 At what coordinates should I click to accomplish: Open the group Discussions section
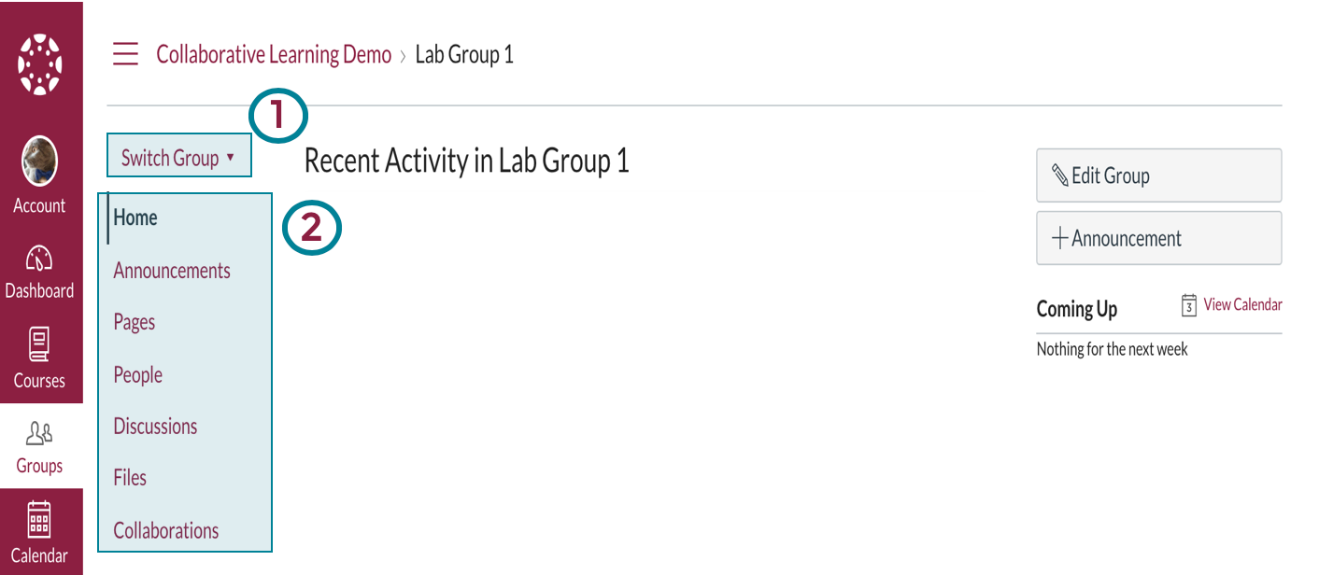click(155, 427)
